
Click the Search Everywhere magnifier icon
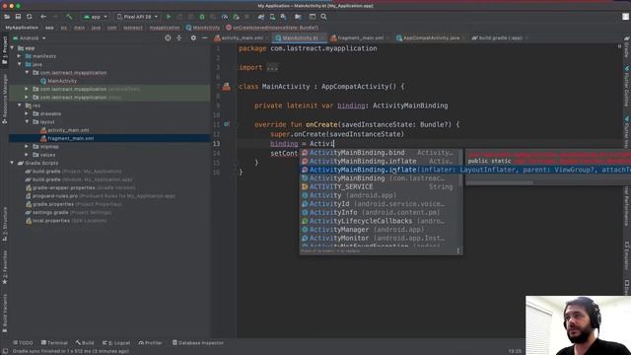(323, 17)
